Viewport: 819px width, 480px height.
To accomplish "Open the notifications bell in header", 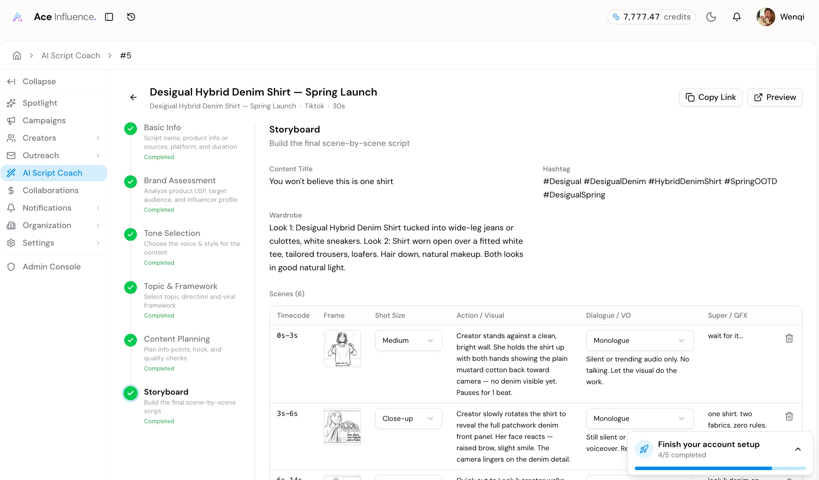I will tap(737, 17).
